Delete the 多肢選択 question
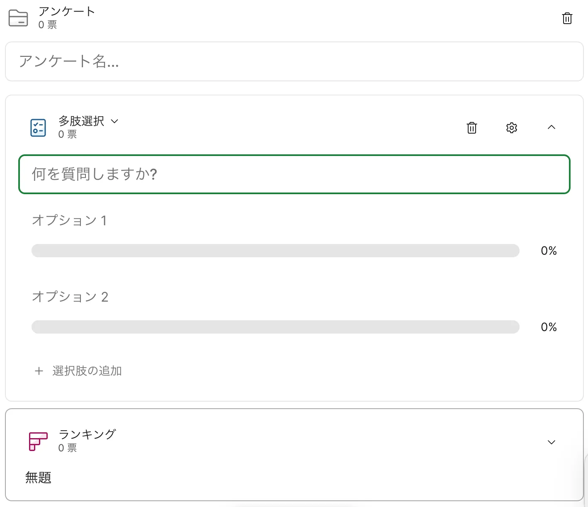 coord(472,128)
